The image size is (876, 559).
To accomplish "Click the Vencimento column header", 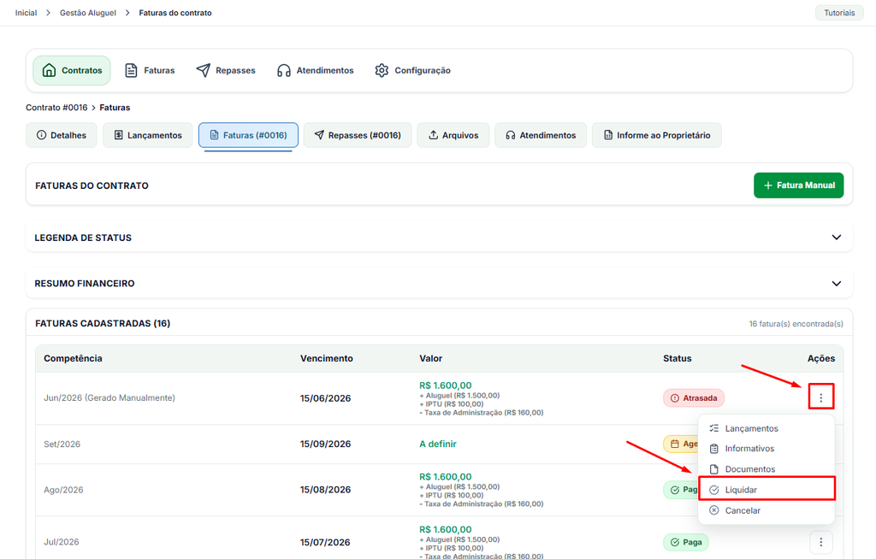I will pos(326,358).
